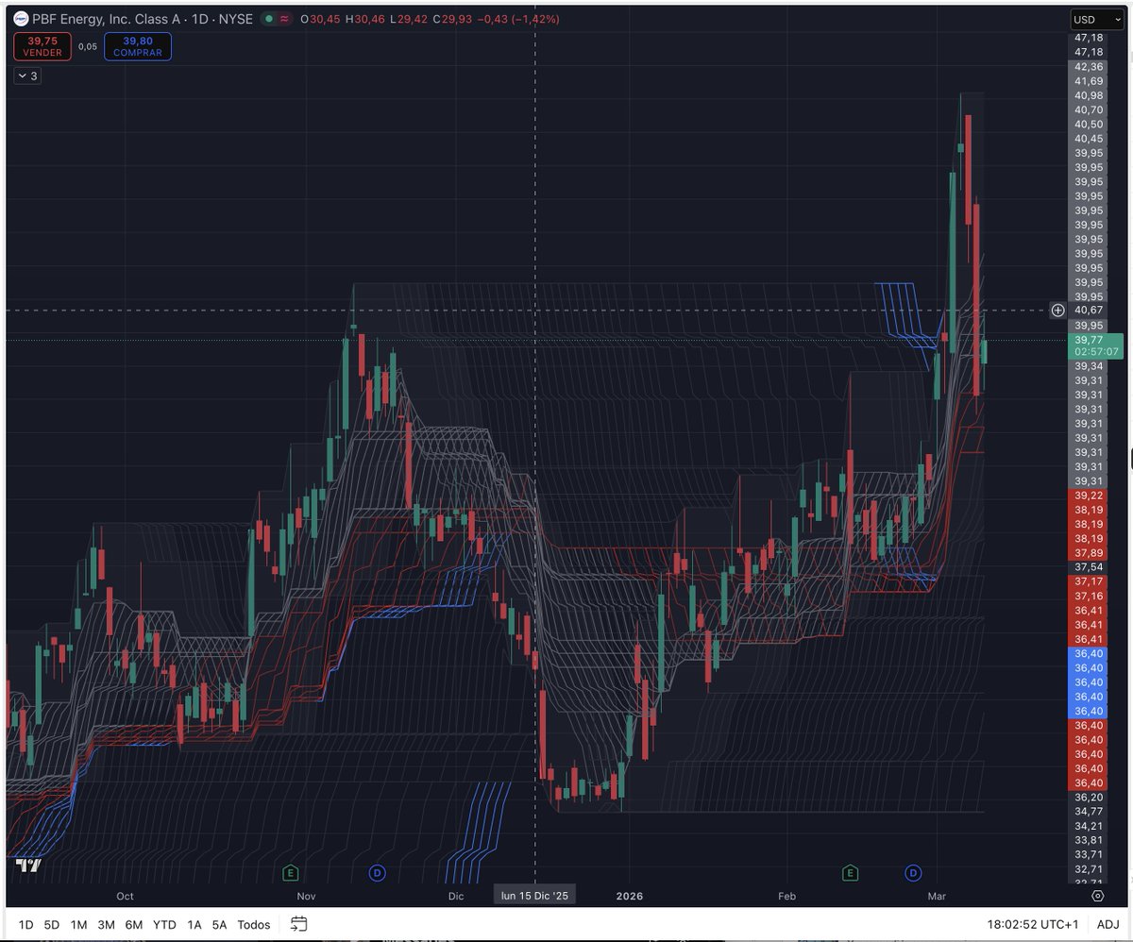
Task: Click the 37,54 price scale label
Action: point(1089,567)
